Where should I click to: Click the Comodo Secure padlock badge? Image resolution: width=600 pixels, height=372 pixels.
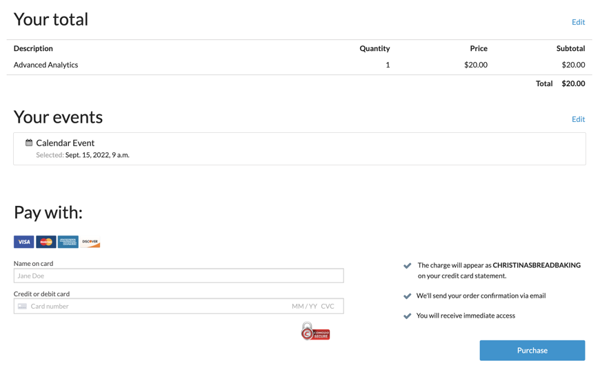pyautogui.click(x=315, y=331)
